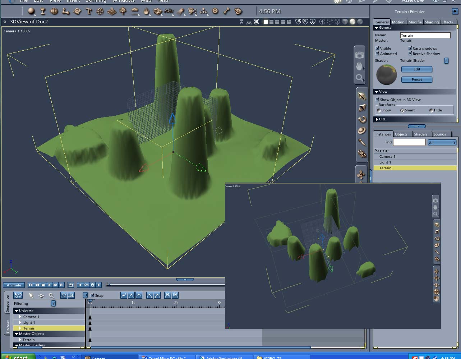Toggle the Snap checkbox
The width and height of the screenshot is (461, 359).
93,295
